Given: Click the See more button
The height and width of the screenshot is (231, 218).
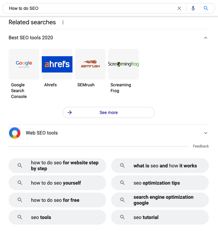Looking at the screenshot, I should click(109, 112).
